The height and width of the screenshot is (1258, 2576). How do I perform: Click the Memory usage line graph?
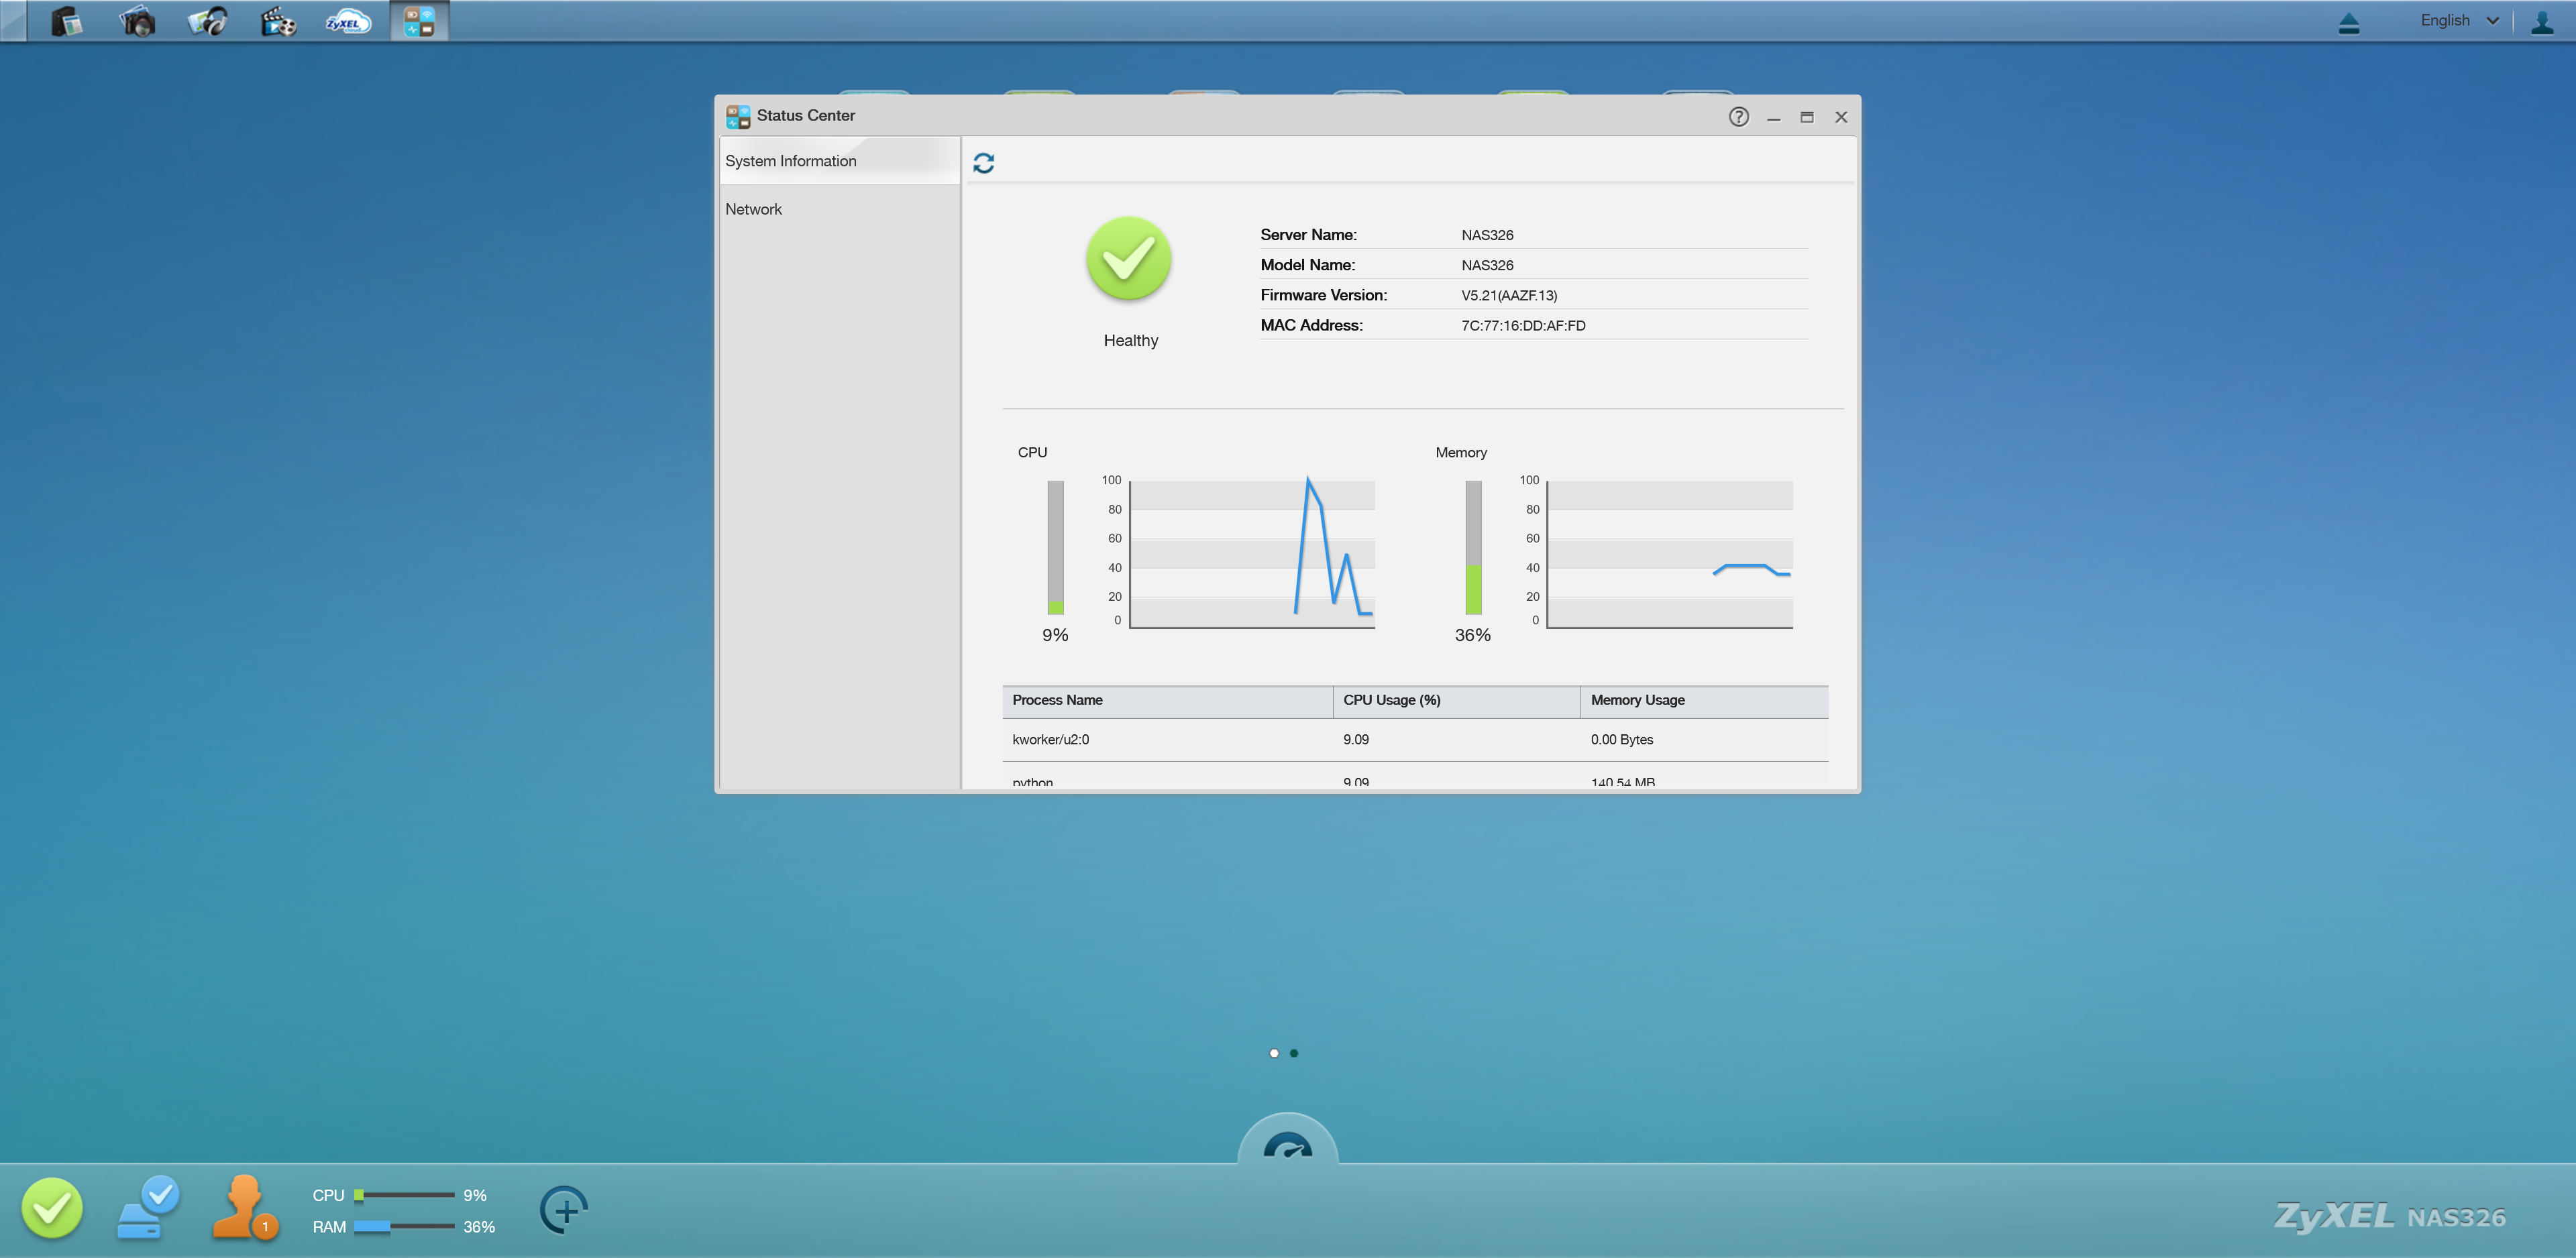tap(1670, 554)
